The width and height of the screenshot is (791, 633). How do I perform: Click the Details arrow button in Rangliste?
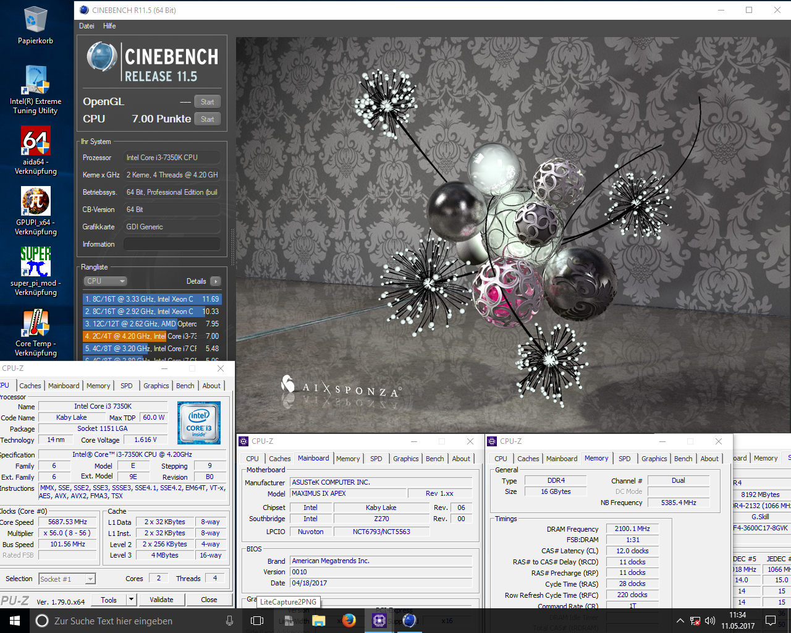pos(216,281)
